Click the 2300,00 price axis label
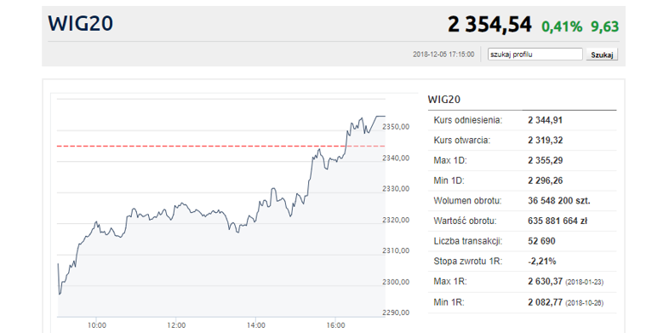 (x=396, y=282)
